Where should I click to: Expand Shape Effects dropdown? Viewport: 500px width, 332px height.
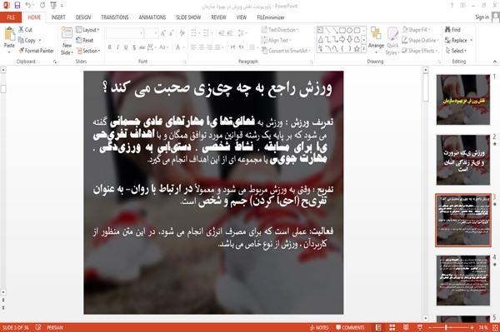[420, 51]
